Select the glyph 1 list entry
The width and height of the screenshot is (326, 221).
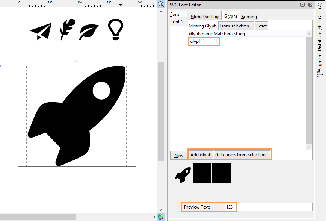(x=204, y=41)
